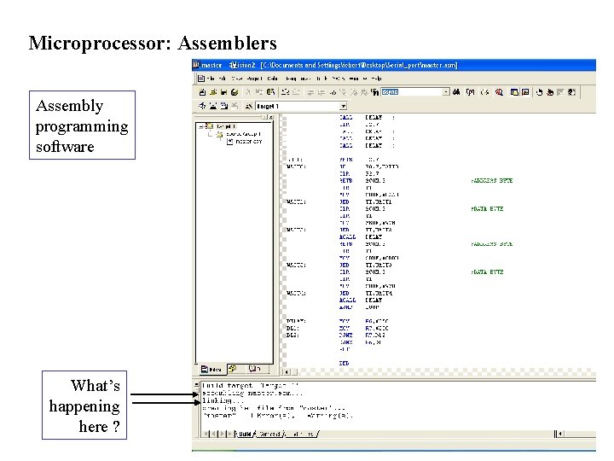Click the LJMP LOOP instruction line
Viewport: 614px width, 461px height.
coord(359,307)
